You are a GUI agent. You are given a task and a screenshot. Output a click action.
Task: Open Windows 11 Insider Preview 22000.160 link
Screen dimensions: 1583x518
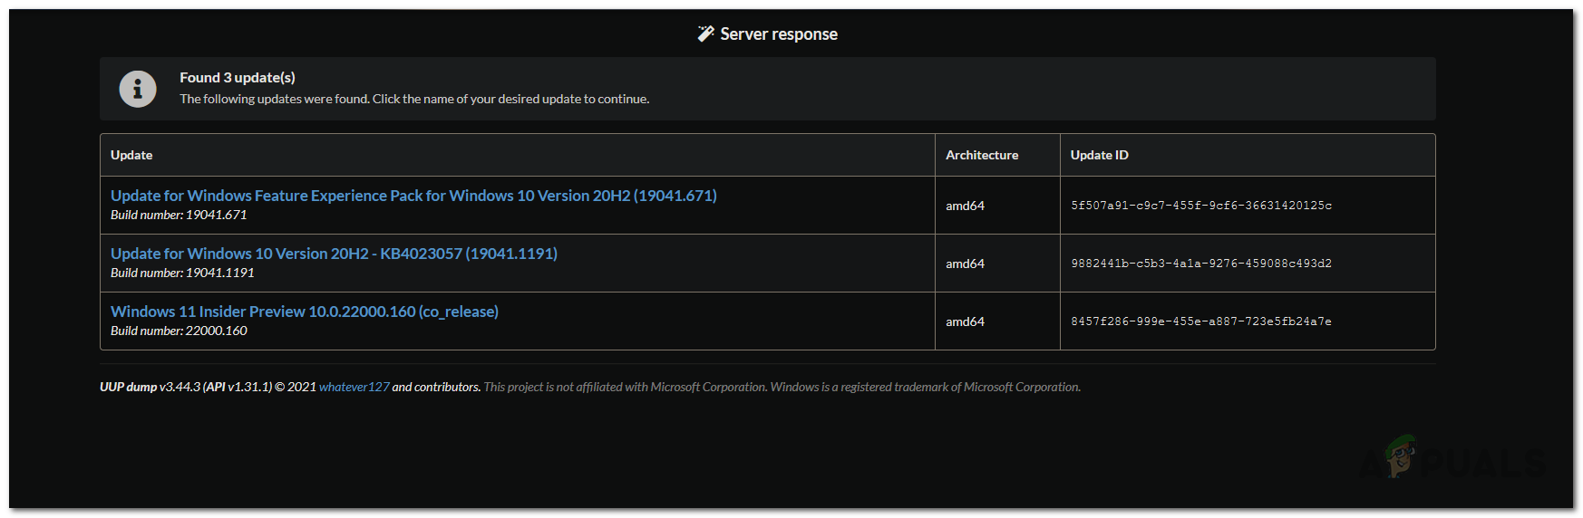[305, 312]
